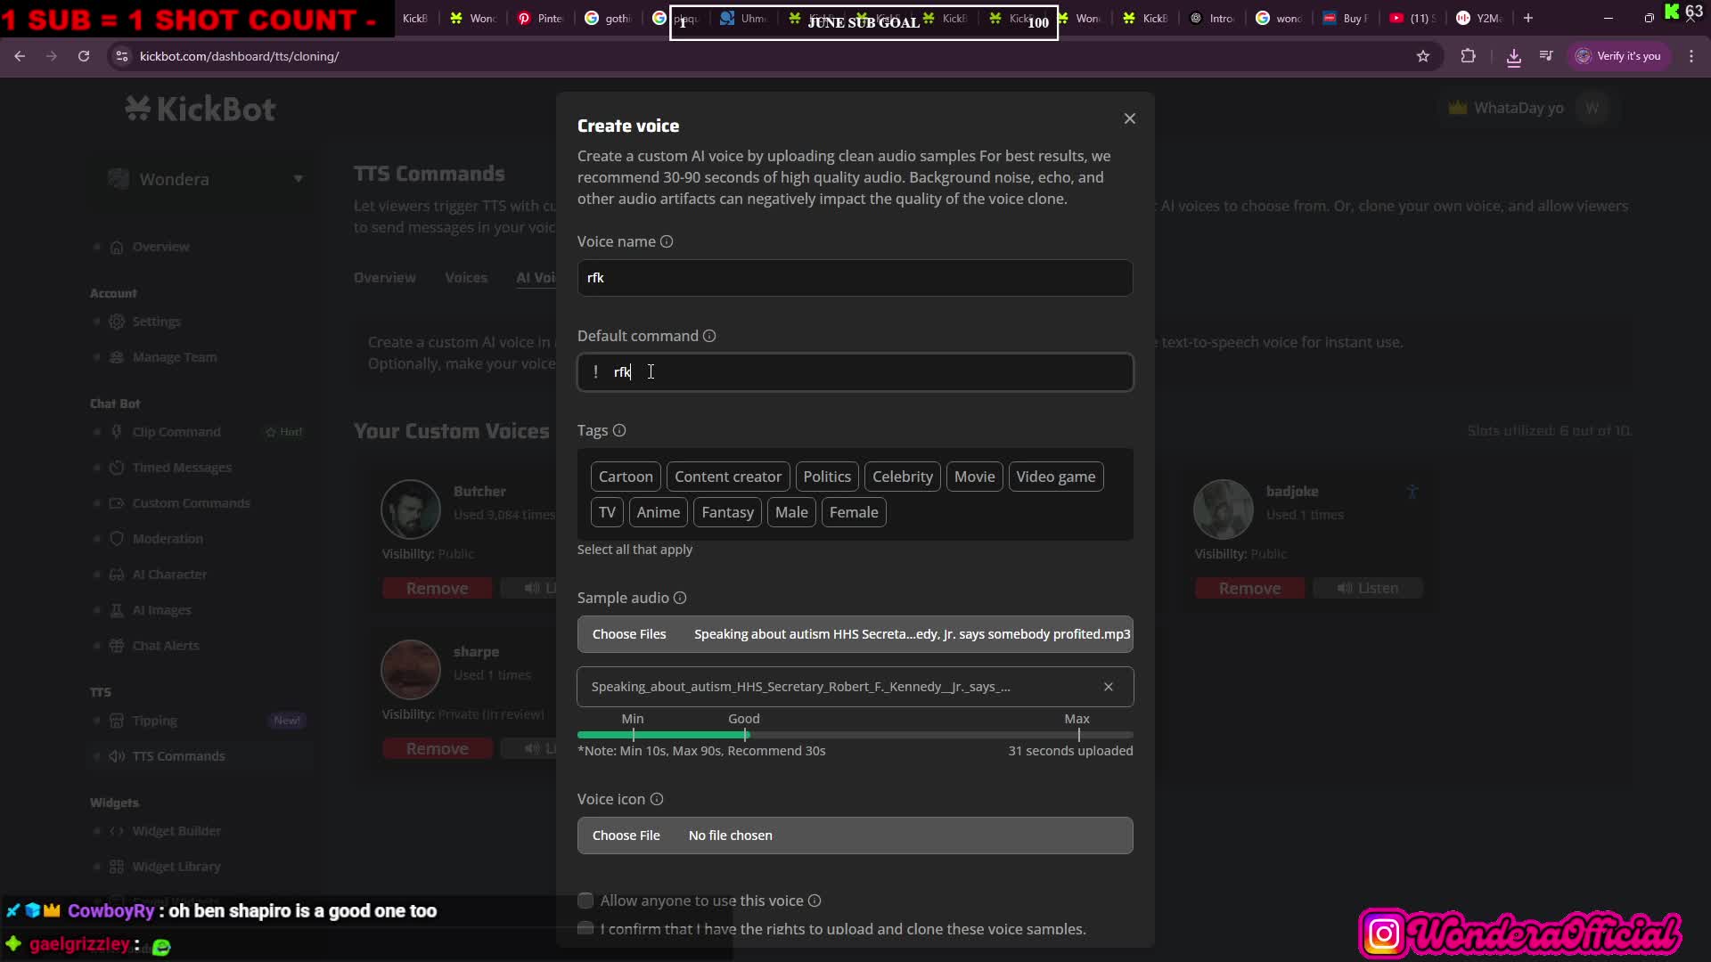Image resolution: width=1711 pixels, height=962 pixels.
Task: Click the Voice icon info icon
Action: [x=657, y=799]
